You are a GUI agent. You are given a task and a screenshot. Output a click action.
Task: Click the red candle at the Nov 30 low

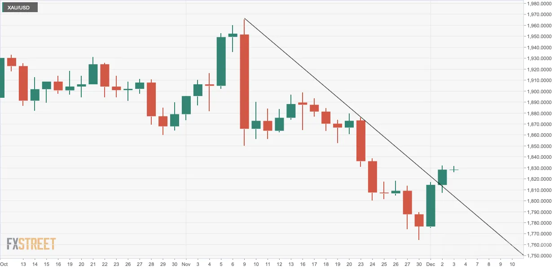(x=419, y=221)
